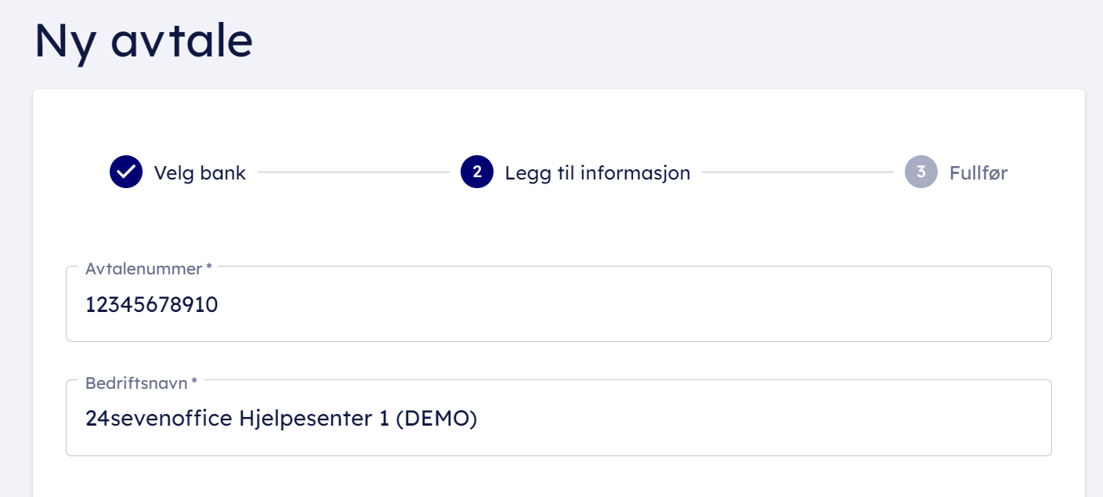Image resolution: width=1103 pixels, height=497 pixels.
Task: Click the greyed step 3 circle
Action: tap(921, 172)
